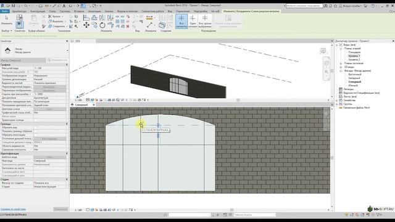Expand the Families tree node
This screenshot has height=222, width=395.
click(x=337, y=100)
